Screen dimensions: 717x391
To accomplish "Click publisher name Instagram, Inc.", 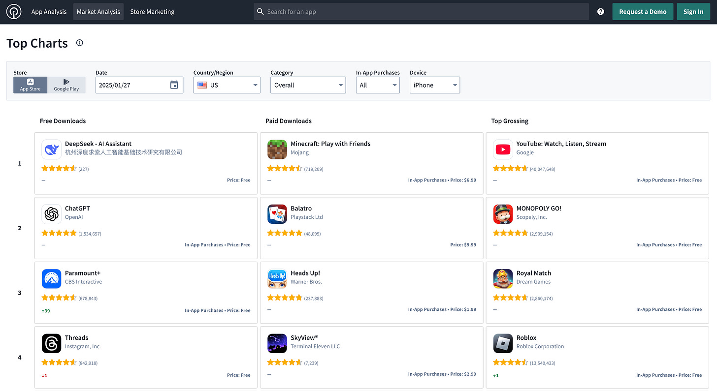I will coord(83,346).
